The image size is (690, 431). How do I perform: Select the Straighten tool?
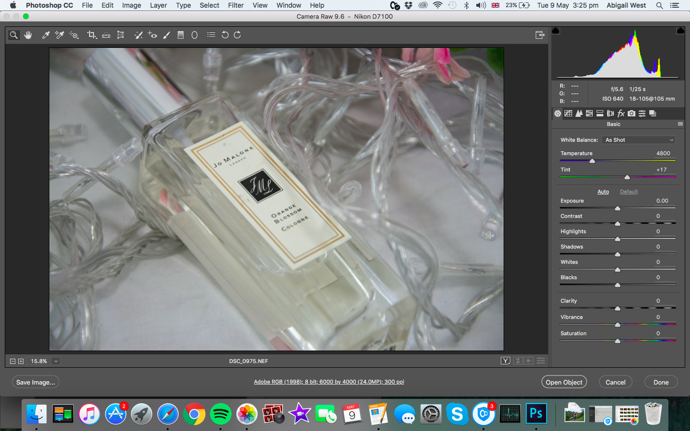click(x=106, y=35)
